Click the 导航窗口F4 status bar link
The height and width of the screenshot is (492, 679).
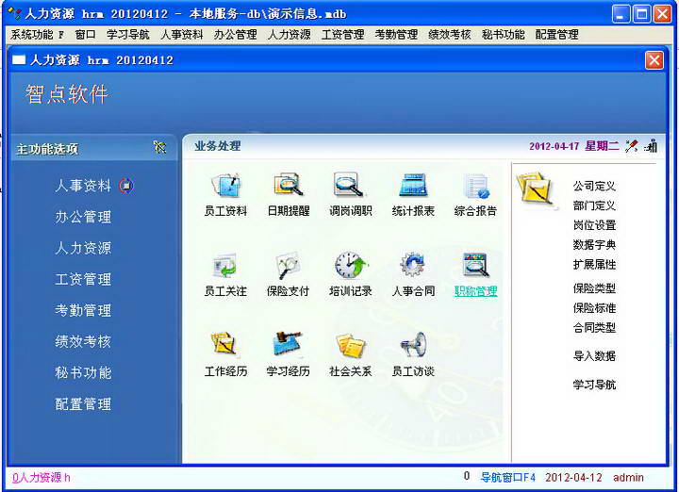(508, 477)
